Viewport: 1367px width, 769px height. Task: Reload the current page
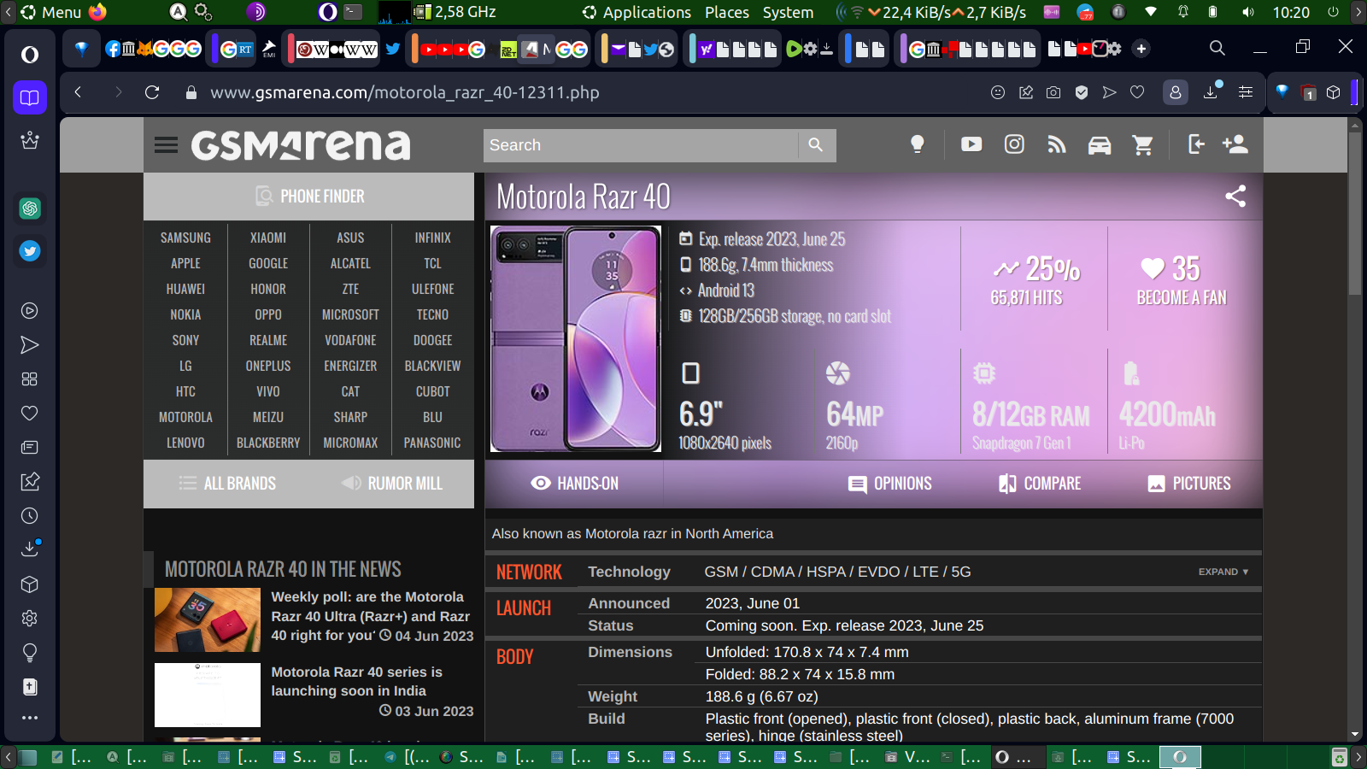point(152,92)
